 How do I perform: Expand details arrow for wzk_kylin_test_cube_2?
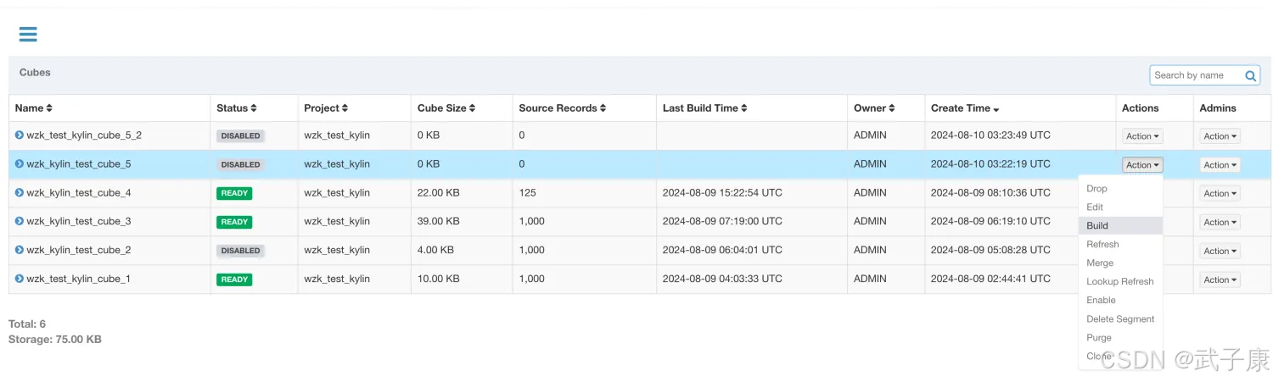tap(20, 251)
